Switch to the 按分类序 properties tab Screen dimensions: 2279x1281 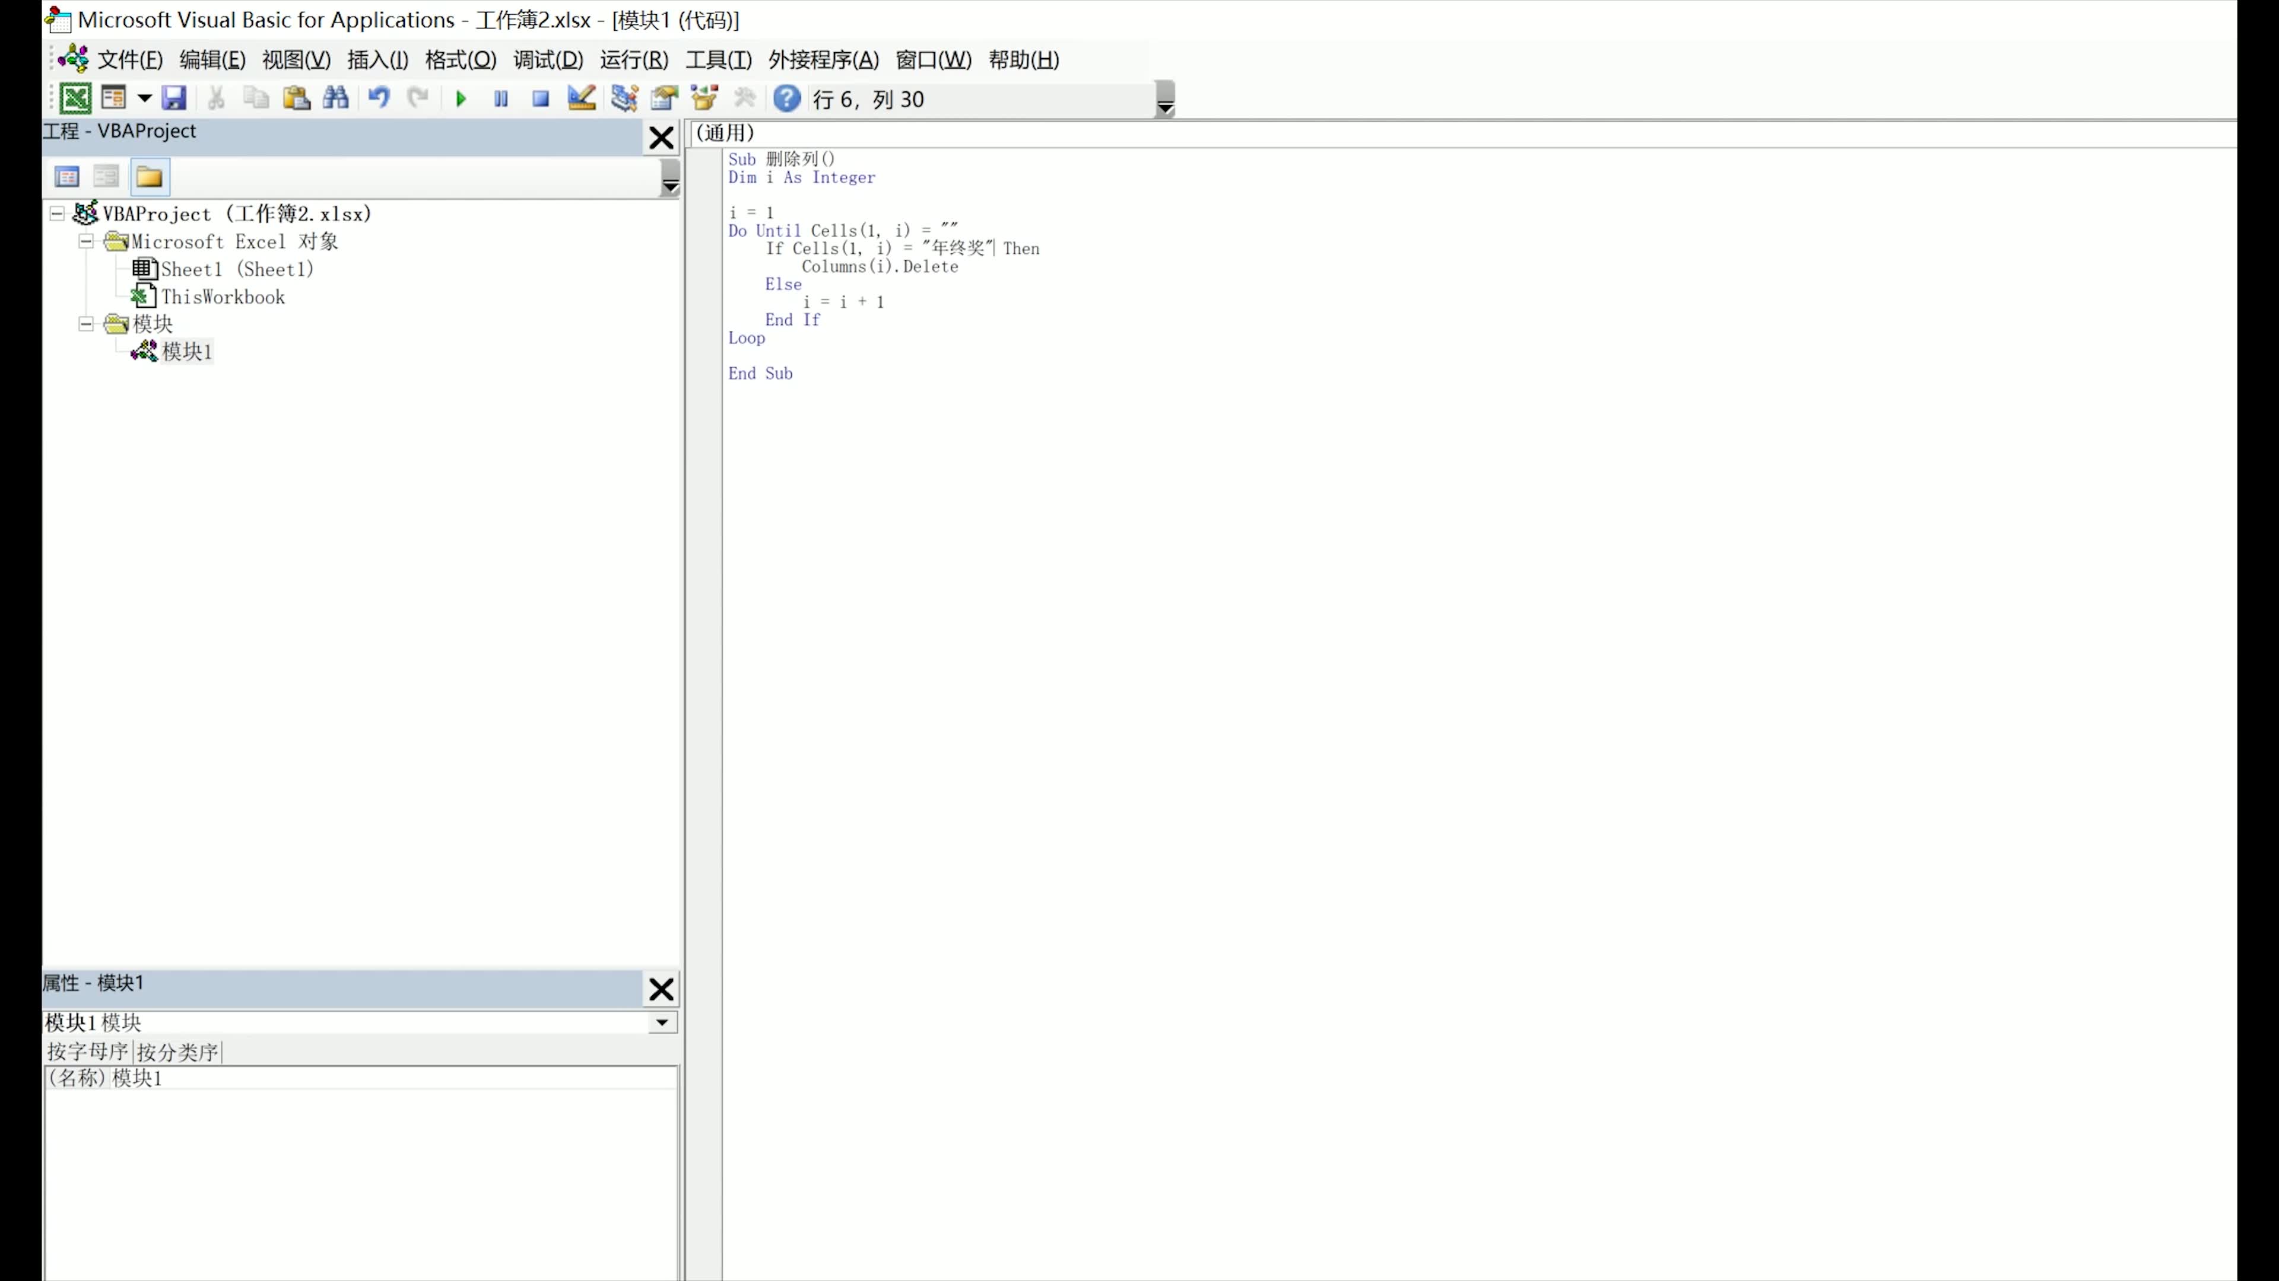[177, 1052]
